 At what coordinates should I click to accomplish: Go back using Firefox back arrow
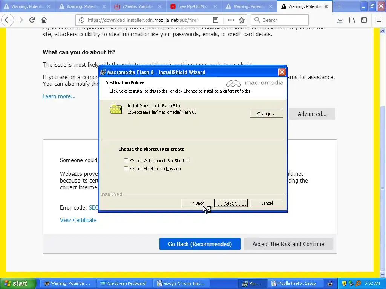point(8,20)
